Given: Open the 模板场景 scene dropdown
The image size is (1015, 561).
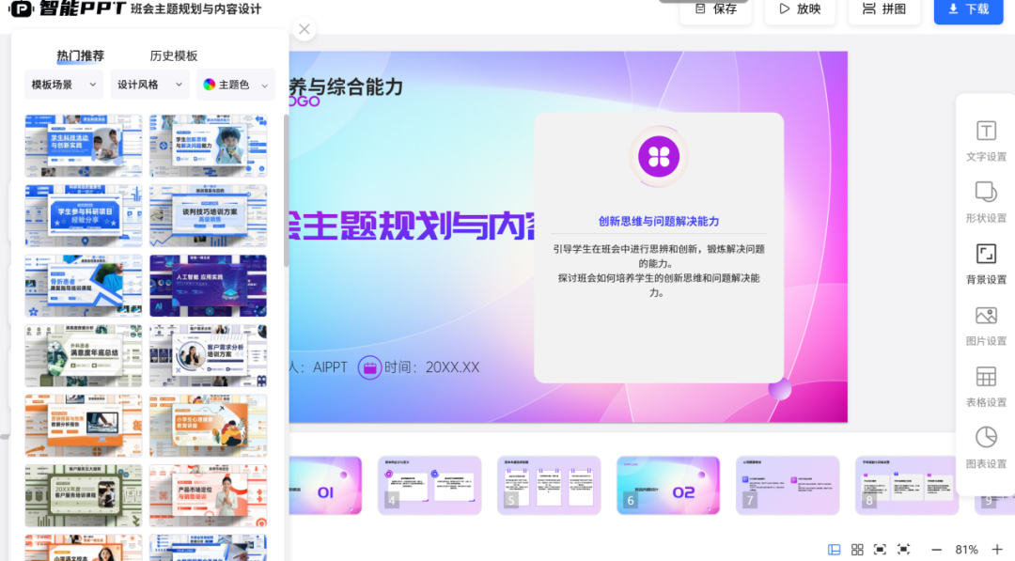Looking at the screenshot, I should (63, 84).
